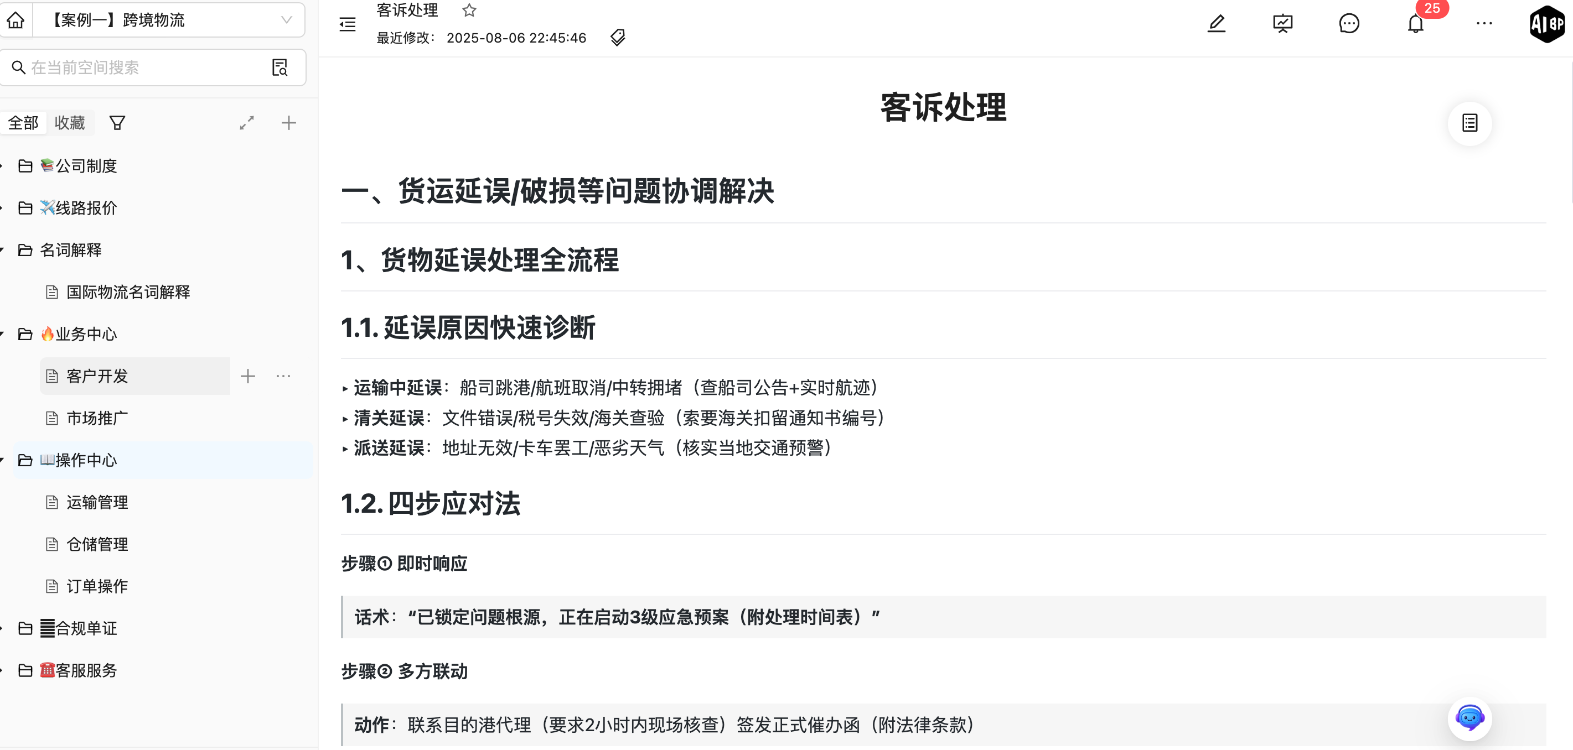Open the AI assistant chat bubble
This screenshot has height=750, width=1573.
[1469, 718]
